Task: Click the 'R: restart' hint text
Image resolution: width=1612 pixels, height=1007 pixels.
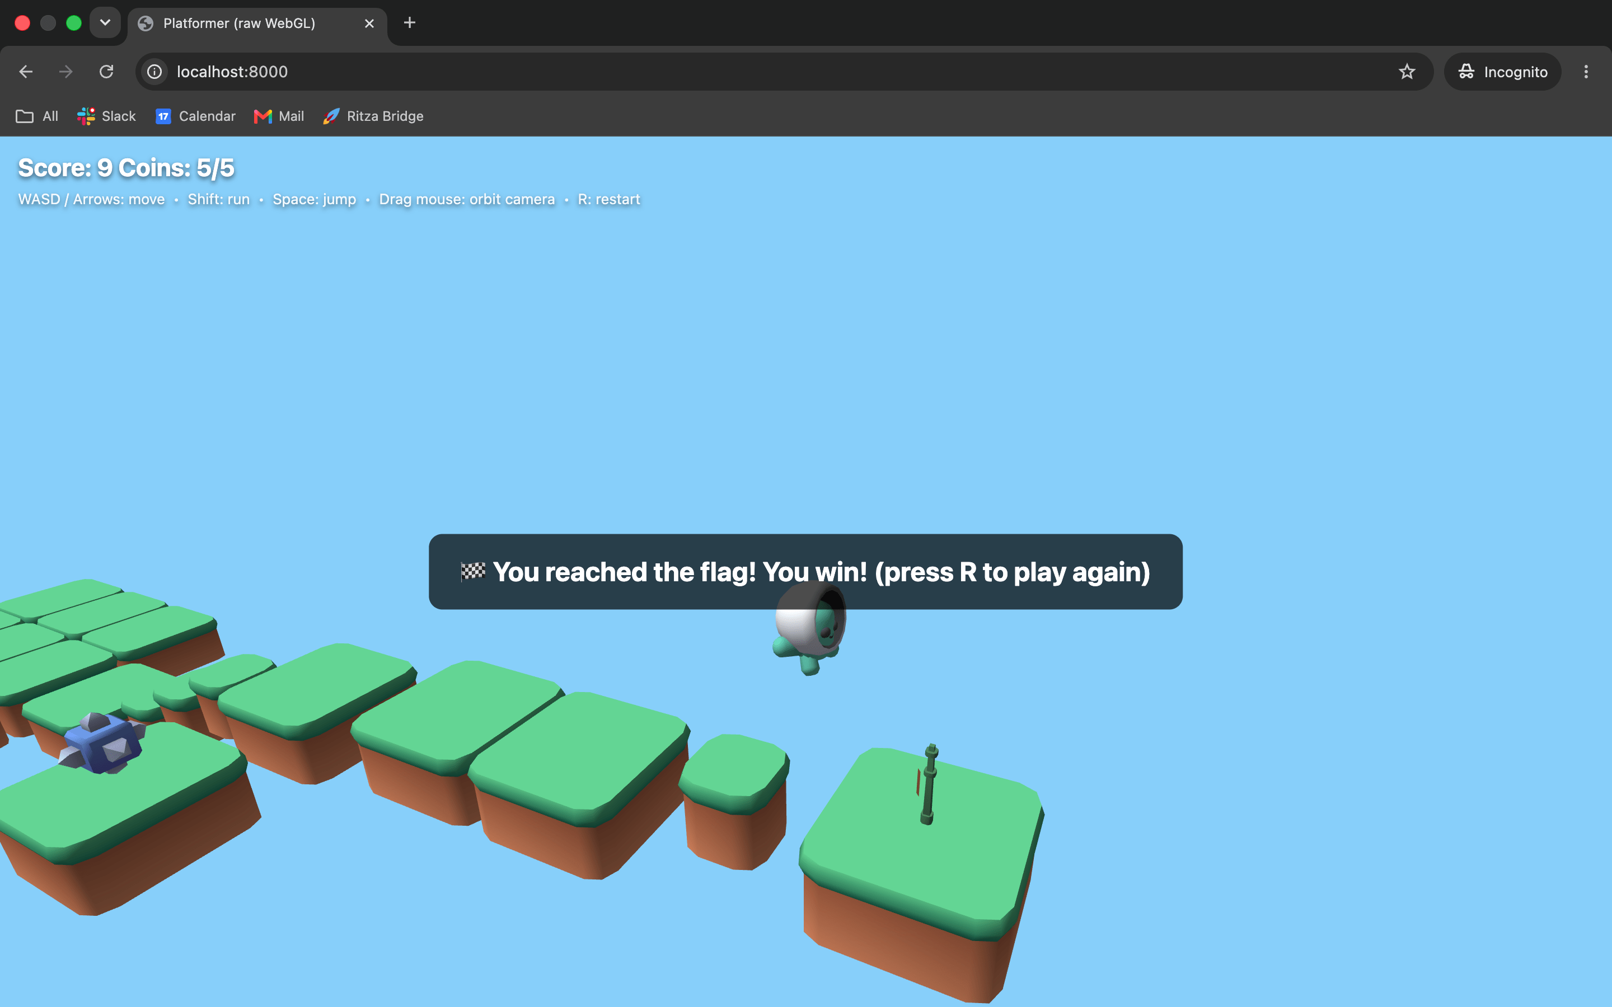Action: click(x=609, y=199)
